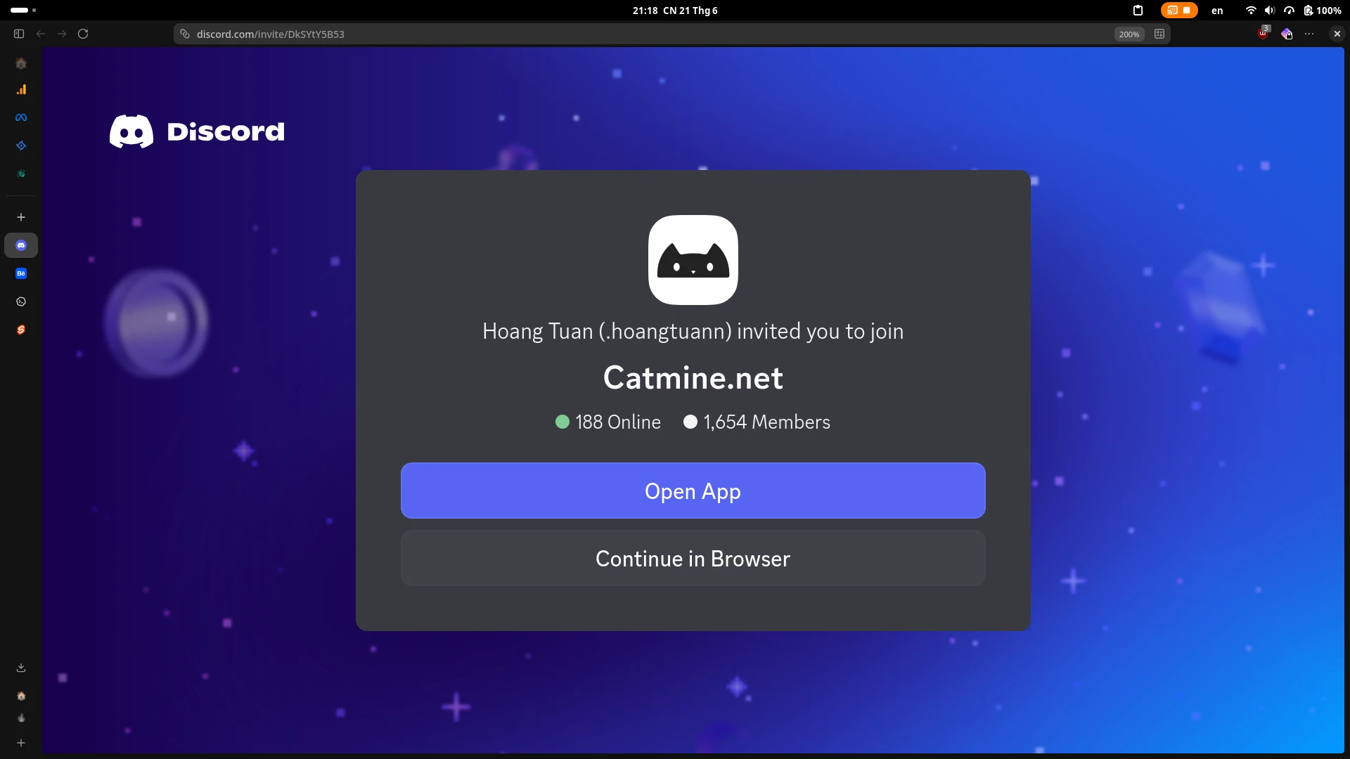
Task: Open the Wi-Fi status icon
Action: tap(1251, 11)
